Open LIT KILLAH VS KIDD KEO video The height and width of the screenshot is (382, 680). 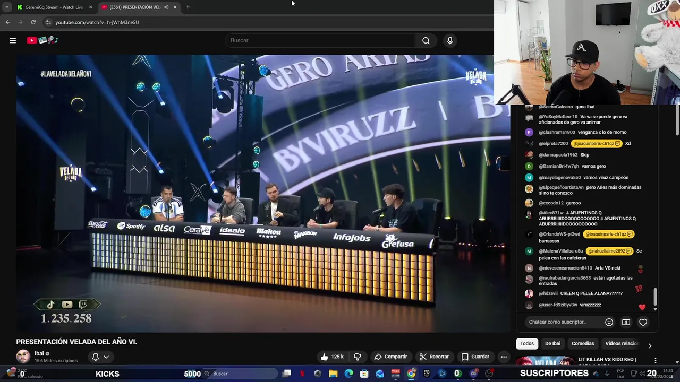coord(607,360)
